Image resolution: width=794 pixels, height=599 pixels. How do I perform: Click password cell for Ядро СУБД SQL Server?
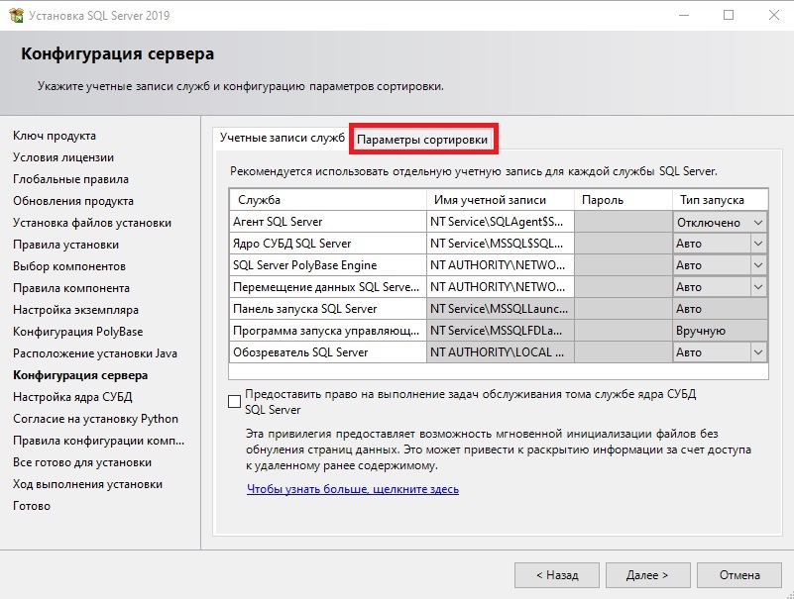click(x=624, y=244)
